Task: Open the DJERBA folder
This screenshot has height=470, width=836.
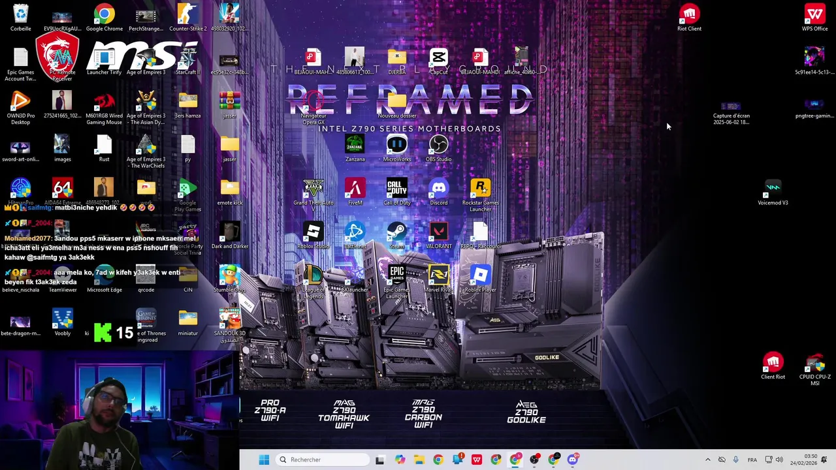Action: [396, 61]
